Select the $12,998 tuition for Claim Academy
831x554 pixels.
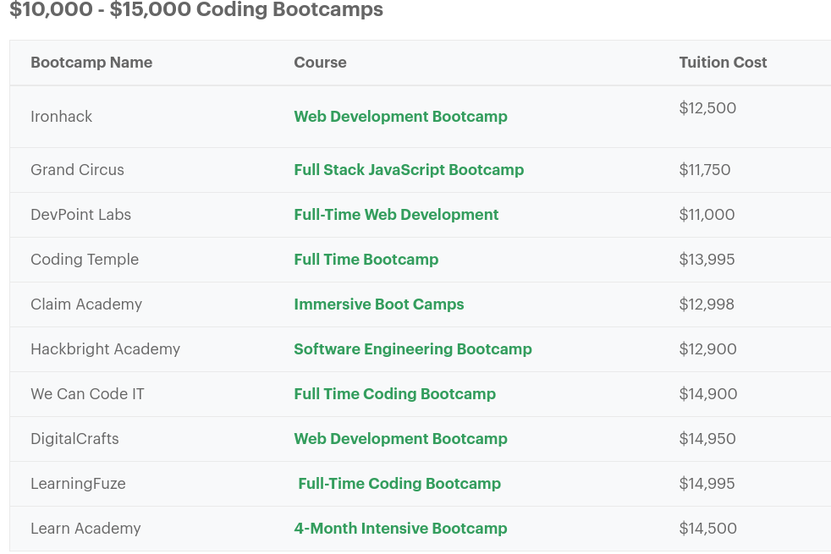pyautogui.click(x=707, y=304)
